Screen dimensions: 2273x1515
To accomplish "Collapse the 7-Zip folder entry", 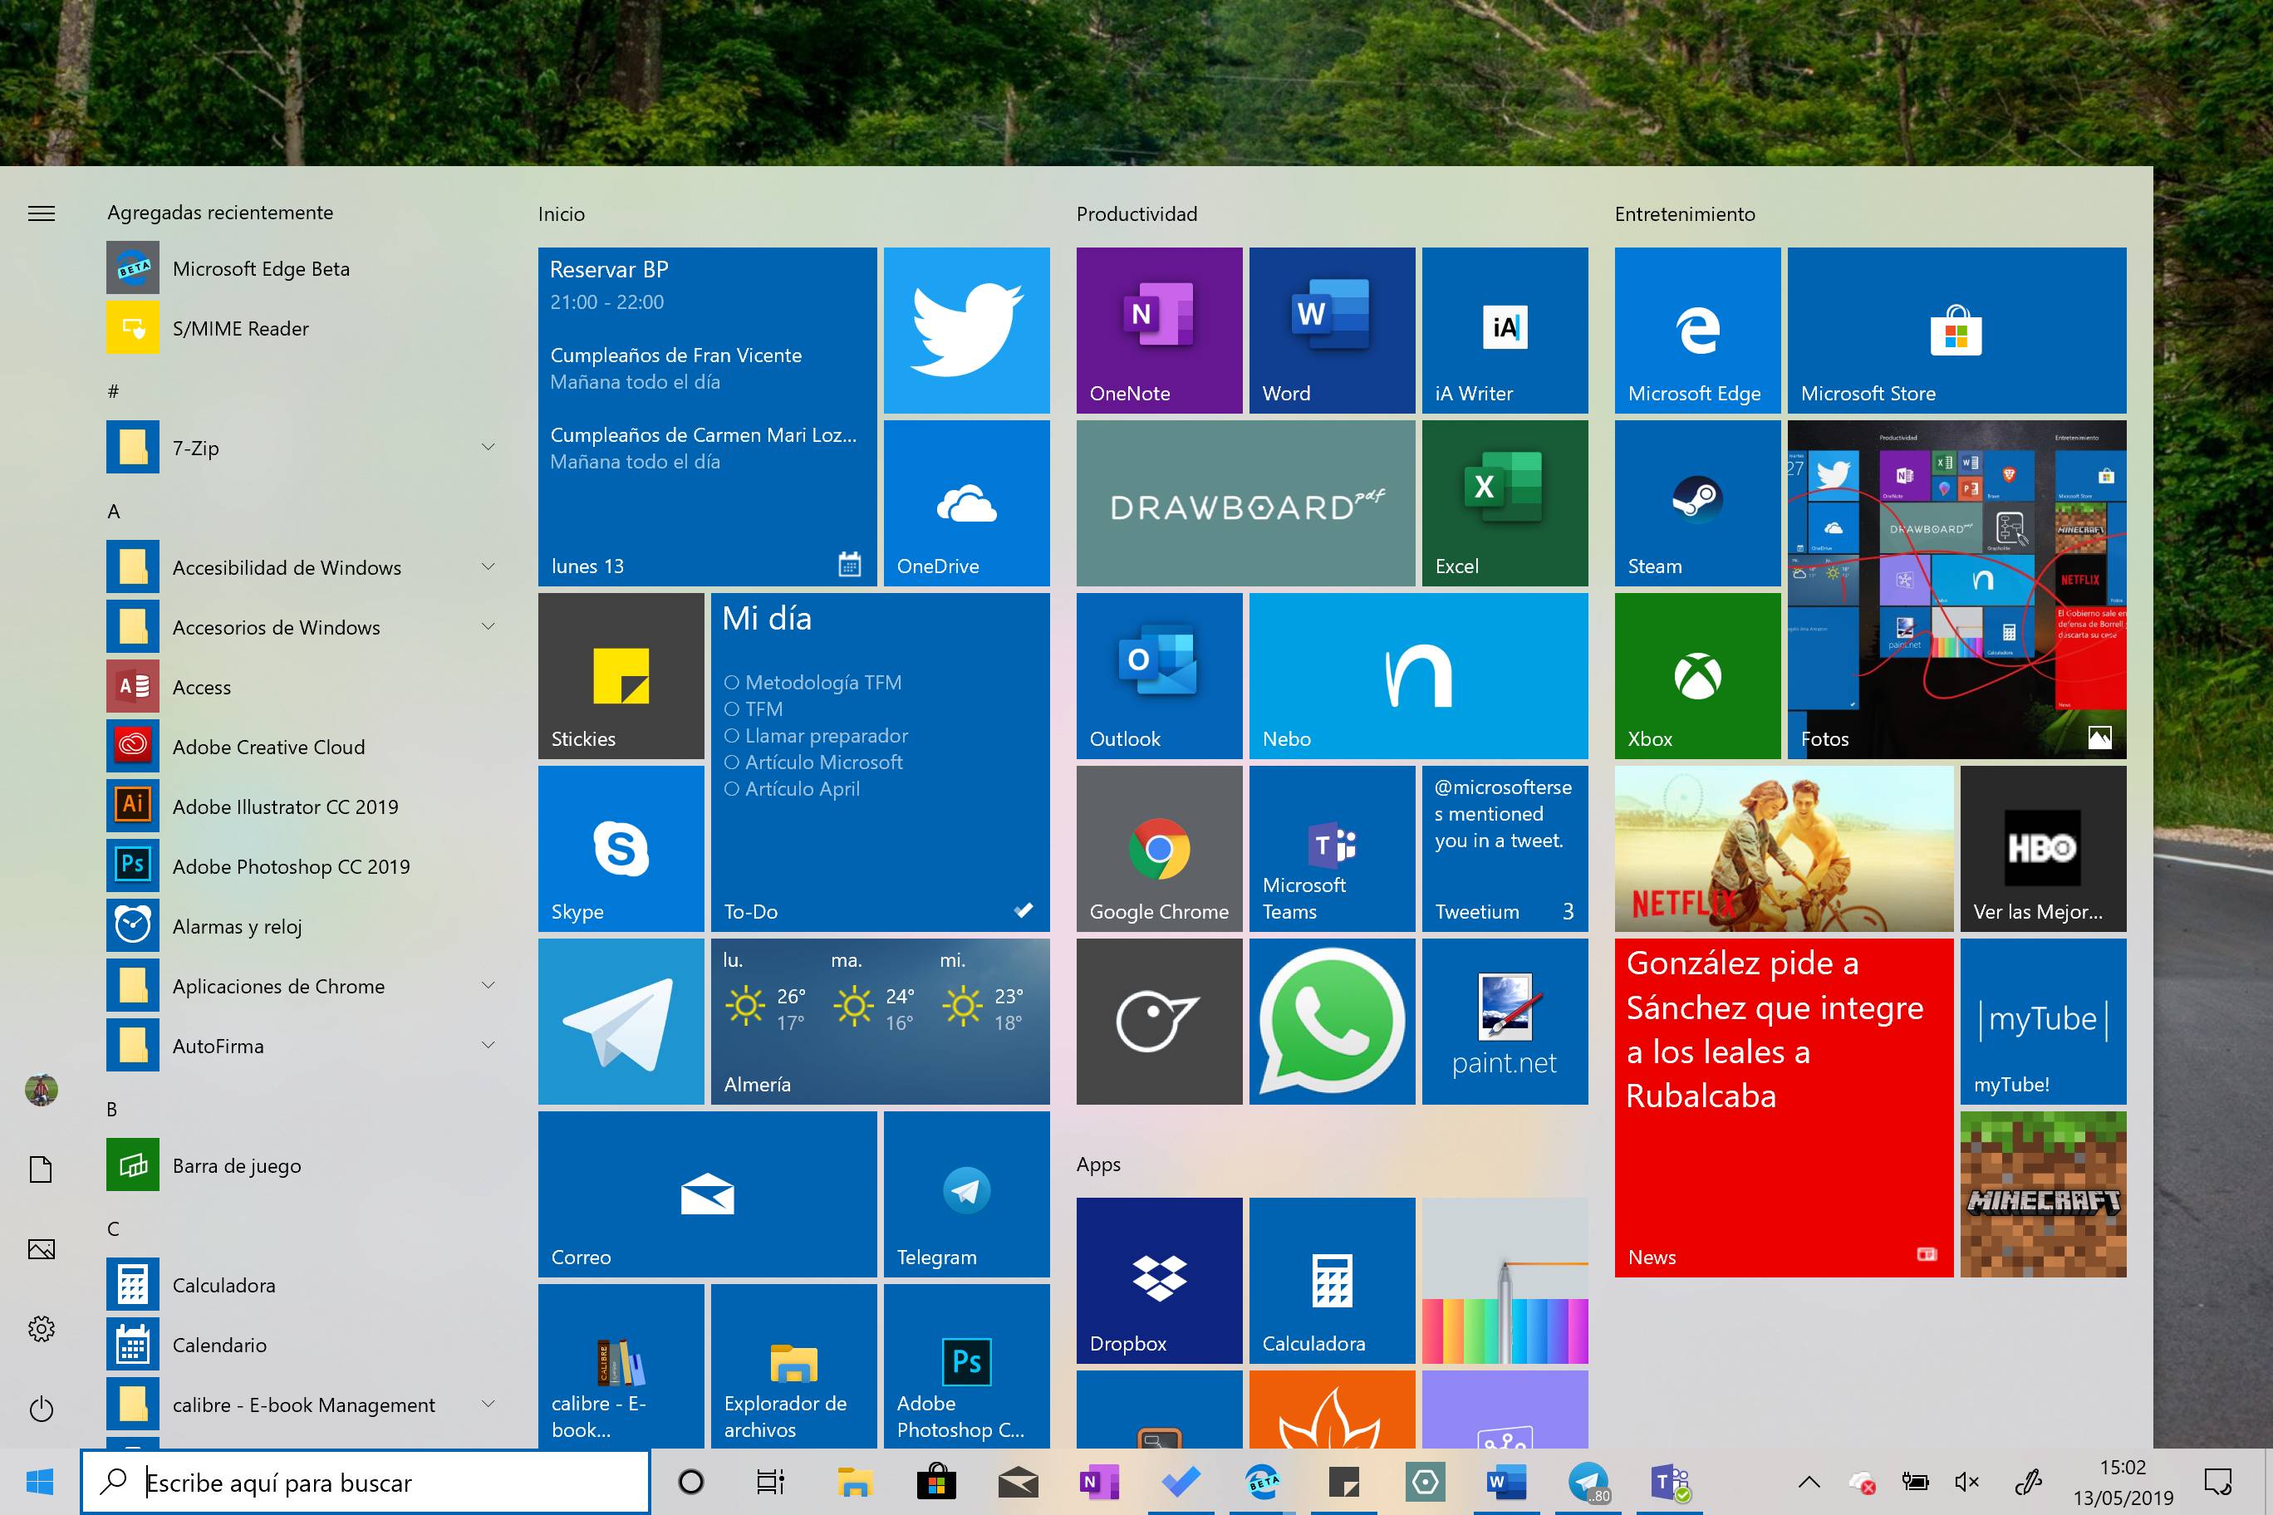I will click(488, 446).
